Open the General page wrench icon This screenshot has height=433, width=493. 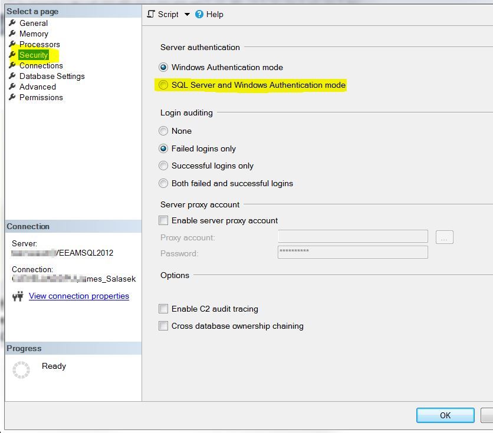[x=12, y=23]
